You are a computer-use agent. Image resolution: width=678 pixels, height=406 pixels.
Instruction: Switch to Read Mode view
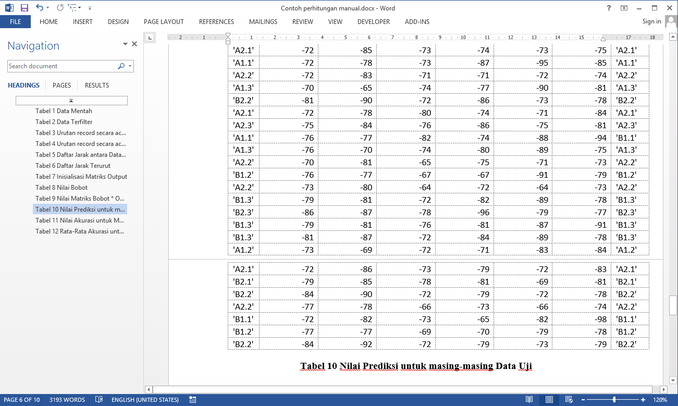[x=529, y=400]
